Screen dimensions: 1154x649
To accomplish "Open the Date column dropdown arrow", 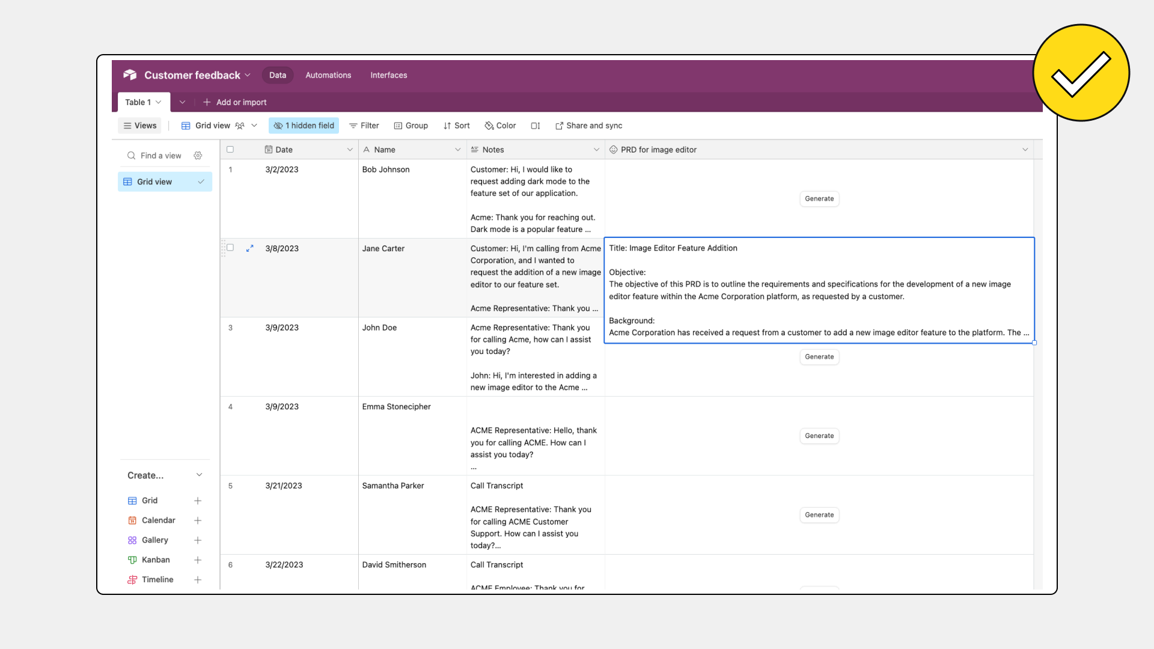I will coord(350,150).
